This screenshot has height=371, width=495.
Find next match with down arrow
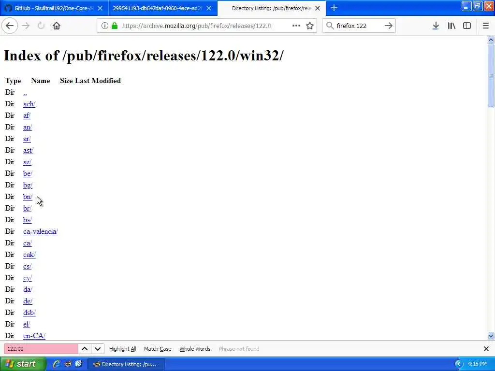point(98,349)
